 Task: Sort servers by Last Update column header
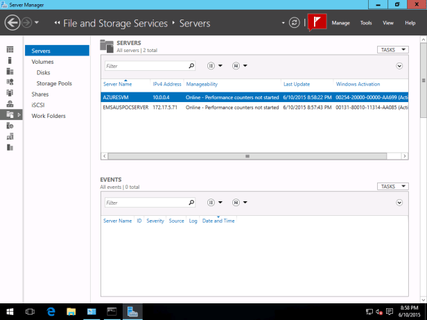coord(296,84)
